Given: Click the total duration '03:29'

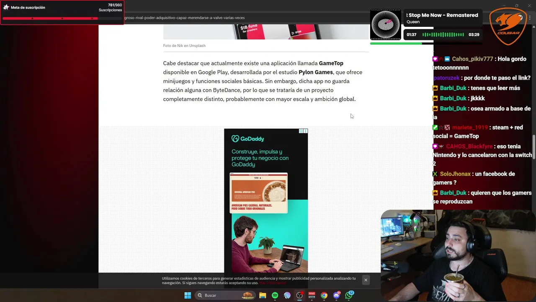Looking at the screenshot, I should click(474, 34).
